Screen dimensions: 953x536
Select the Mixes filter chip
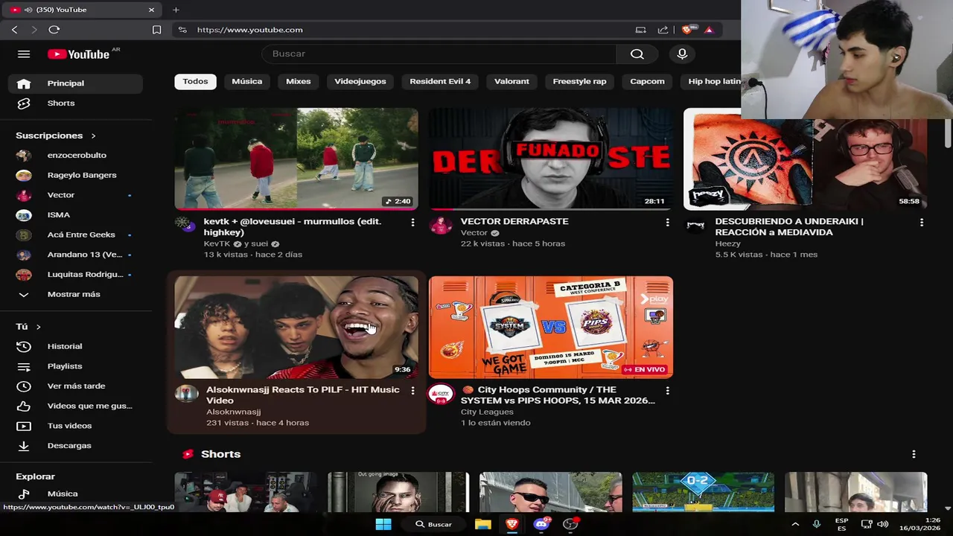[299, 81]
